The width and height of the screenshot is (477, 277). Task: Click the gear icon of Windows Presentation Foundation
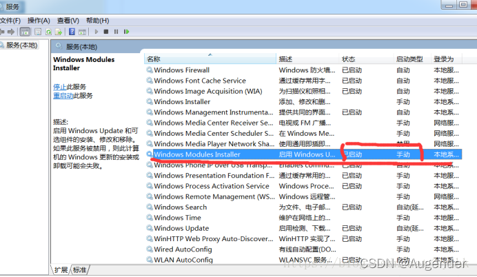point(150,176)
